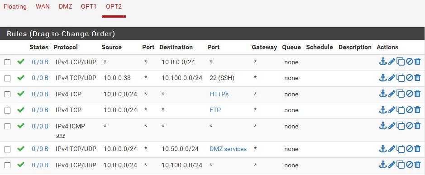
Task: Open the DMZ services alias link
Action: [x=228, y=149]
